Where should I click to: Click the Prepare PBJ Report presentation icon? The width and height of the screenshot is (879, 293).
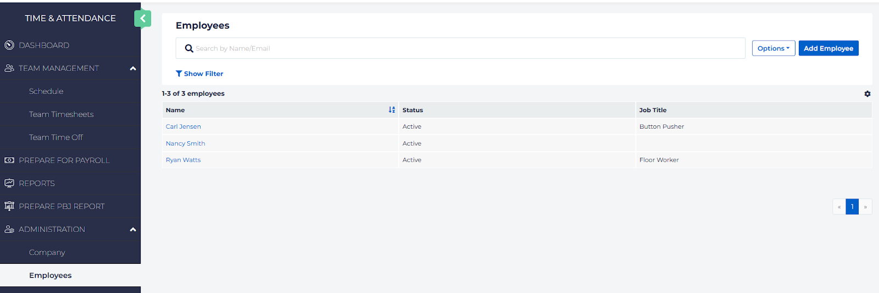click(9, 206)
